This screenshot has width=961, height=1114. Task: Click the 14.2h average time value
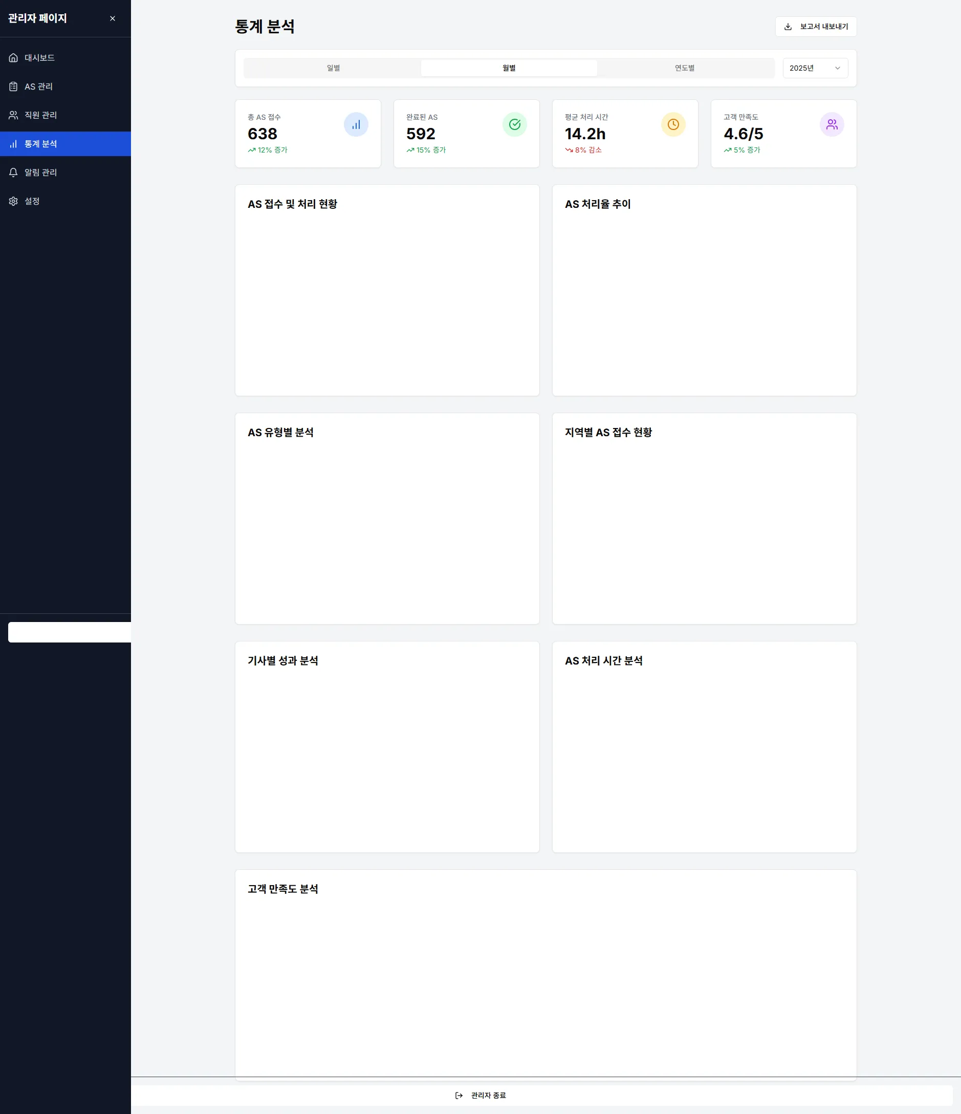585,134
